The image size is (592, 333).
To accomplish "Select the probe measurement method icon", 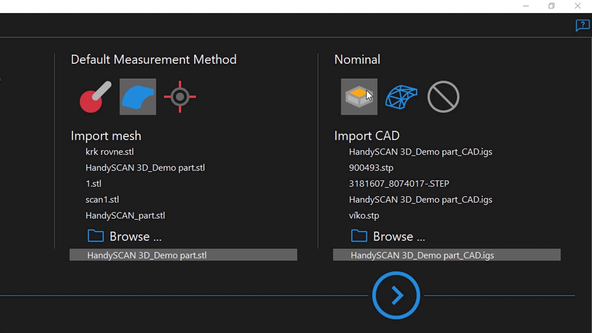I will (94, 97).
